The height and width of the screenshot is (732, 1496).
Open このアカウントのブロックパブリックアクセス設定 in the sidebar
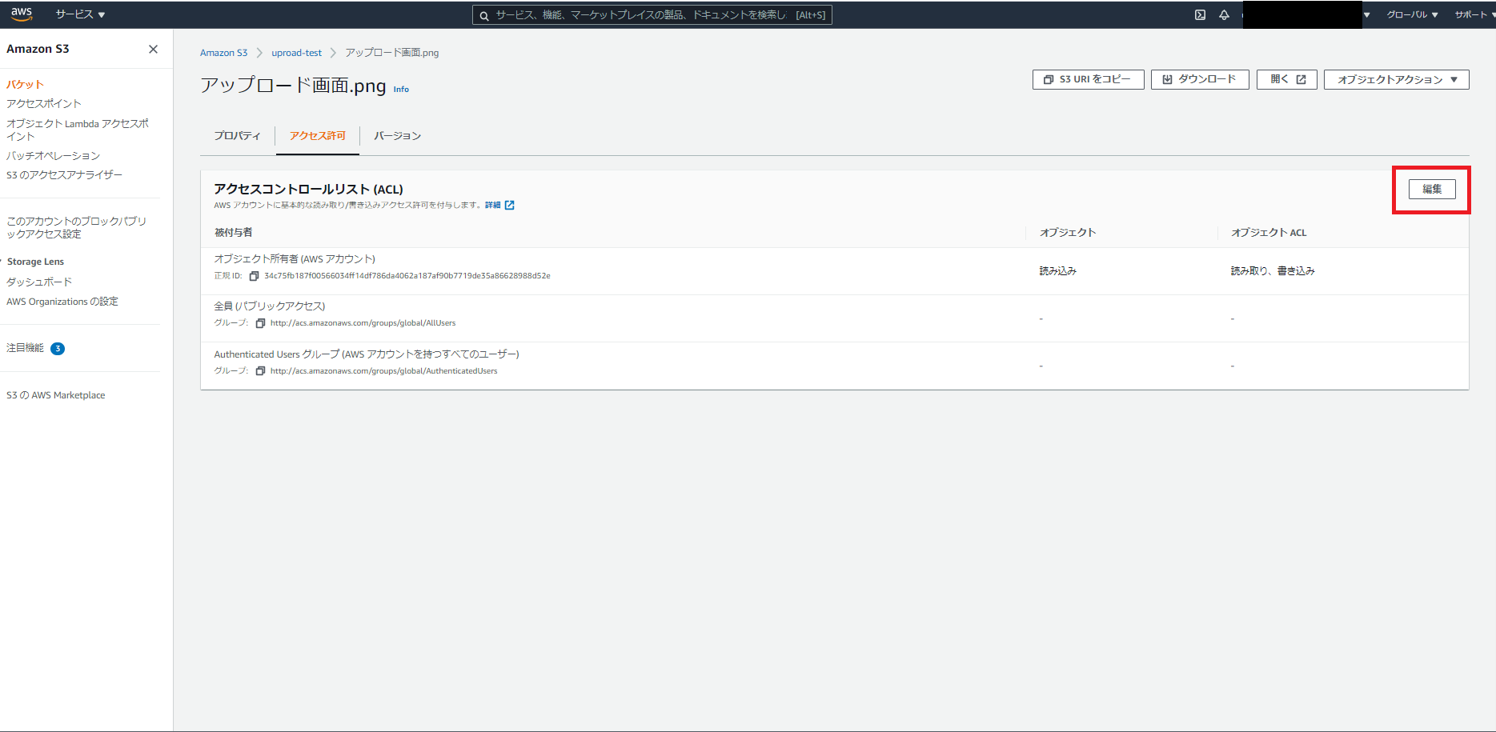tap(77, 227)
